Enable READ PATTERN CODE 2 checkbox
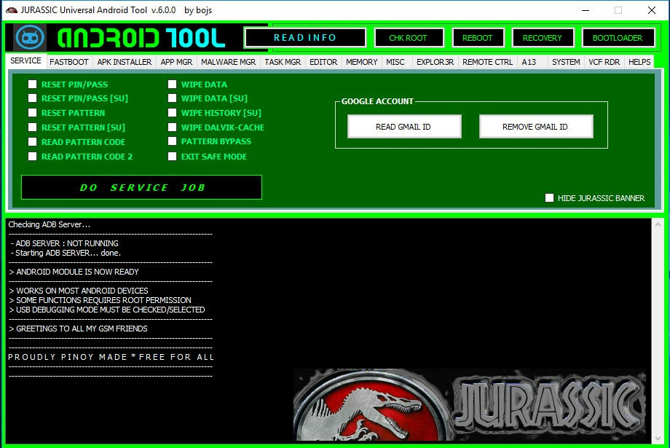670x448 pixels. 32,156
